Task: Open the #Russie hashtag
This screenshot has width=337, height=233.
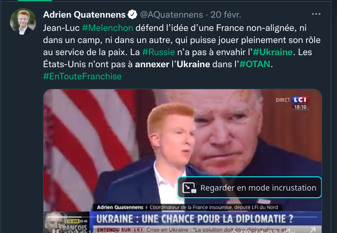Action: (158, 52)
